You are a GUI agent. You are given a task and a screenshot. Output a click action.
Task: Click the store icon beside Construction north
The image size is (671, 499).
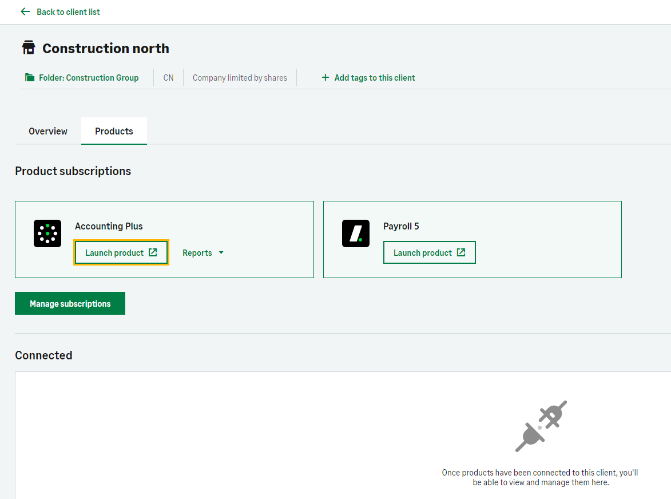pyautogui.click(x=29, y=48)
